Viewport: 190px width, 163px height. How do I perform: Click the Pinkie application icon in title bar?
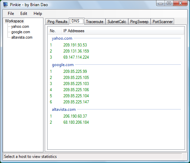5,5
